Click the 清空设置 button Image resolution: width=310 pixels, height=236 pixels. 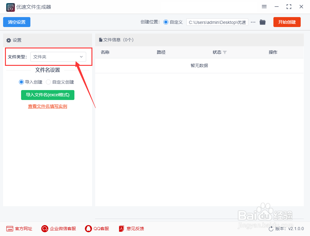click(16, 22)
